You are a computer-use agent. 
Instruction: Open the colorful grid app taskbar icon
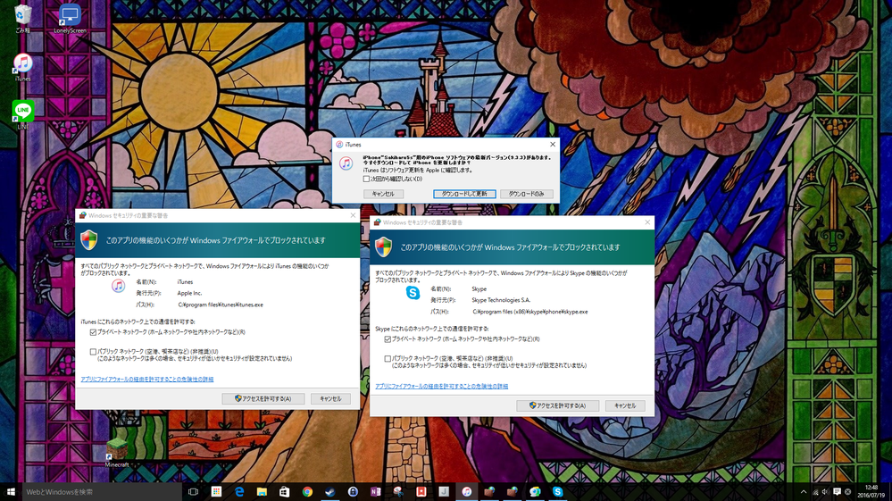pyautogui.click(x=216, y=491)
